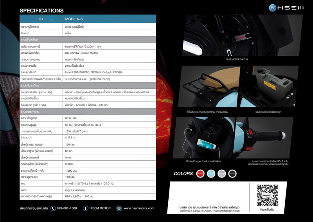The image size is (313, 222).
Task: Click the 'อะลูมิเนียมอัลลอย' wheel rim cell
Action: (x=109, y=190)
